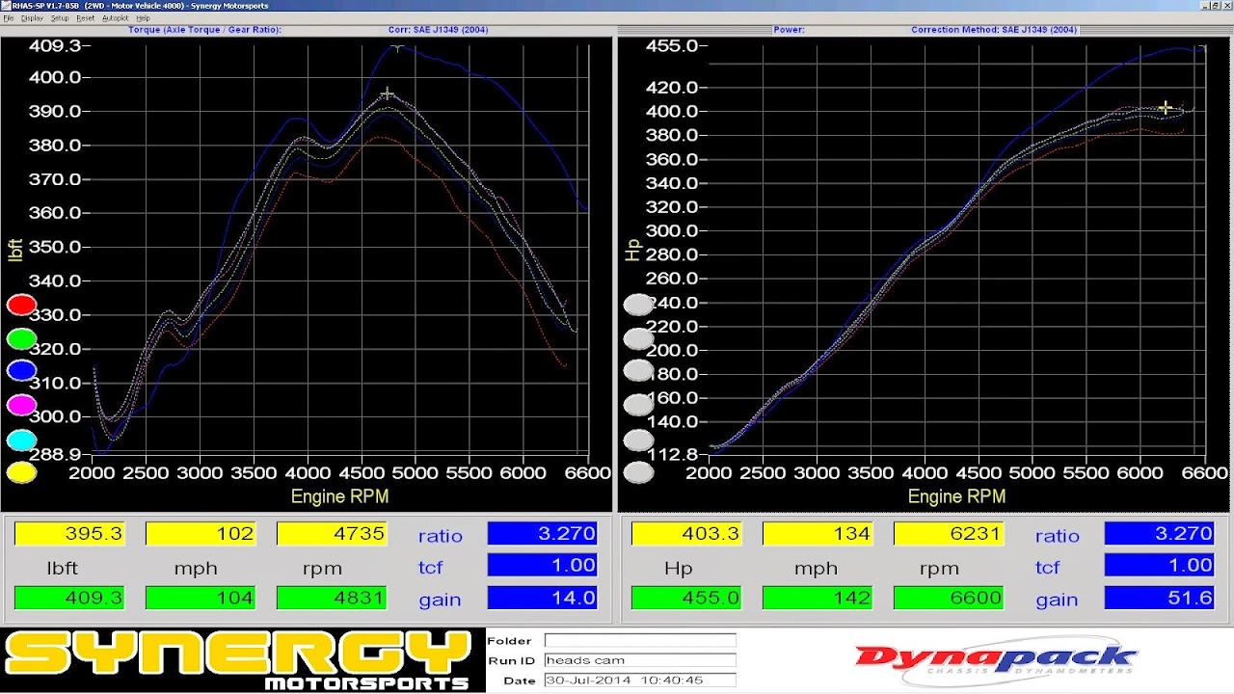
Task: Click the green 409.3 lbft value
Action: tap(69, 598)
